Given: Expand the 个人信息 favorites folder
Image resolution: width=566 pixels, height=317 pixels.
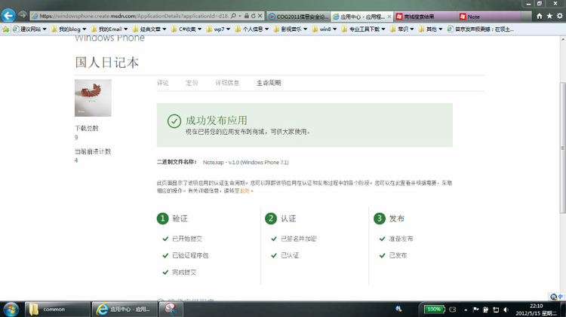Looking at the screenshot, I should tap(252, 29).
